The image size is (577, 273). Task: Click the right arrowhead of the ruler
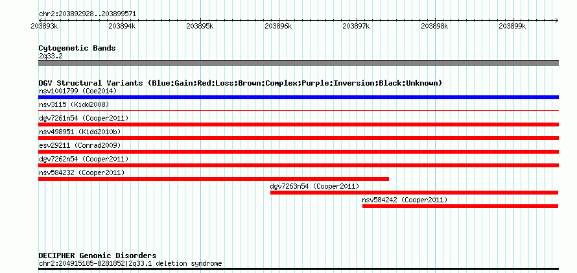pyautogui.click(x=557, y=20)
